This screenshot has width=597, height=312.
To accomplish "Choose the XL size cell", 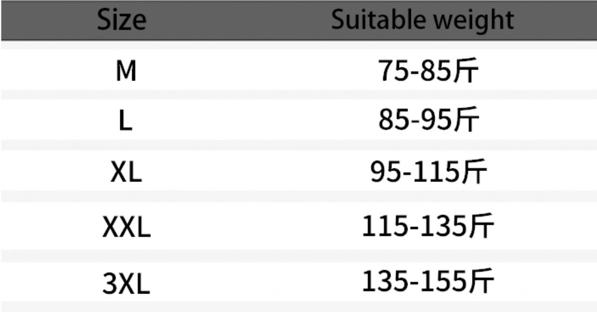I will click(x=126, y=174).
